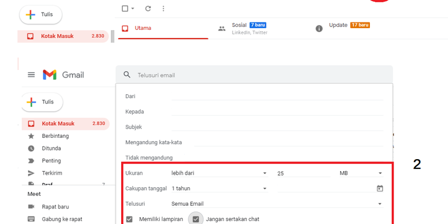Open the MB size unit dropdown
This screenshot has width=448, height=224.
tap(361, 173)
